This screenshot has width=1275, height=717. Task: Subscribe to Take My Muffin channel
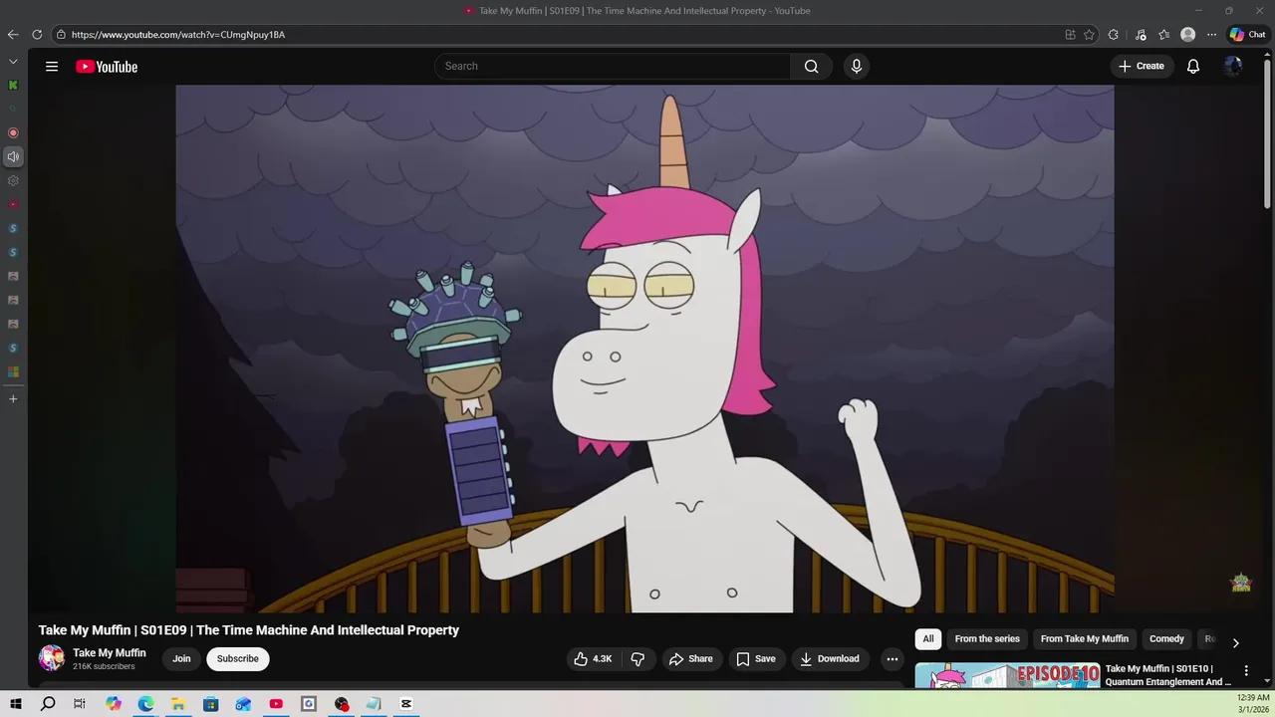(238, 658)
